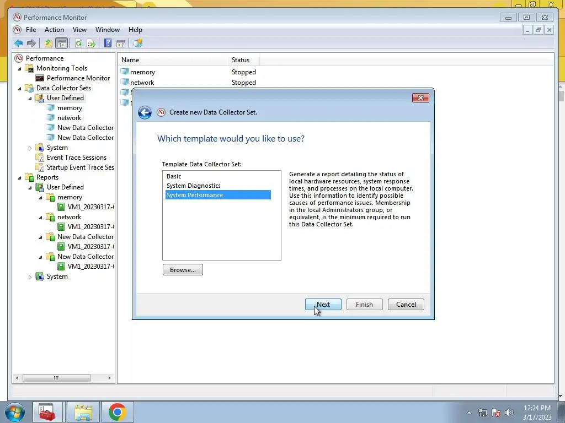Click the Event Trace Sessions icon

pos(40,157)
